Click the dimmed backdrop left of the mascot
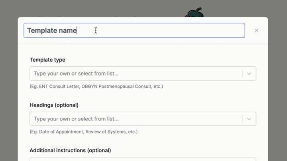287x161 pixels. pos(100,8)
